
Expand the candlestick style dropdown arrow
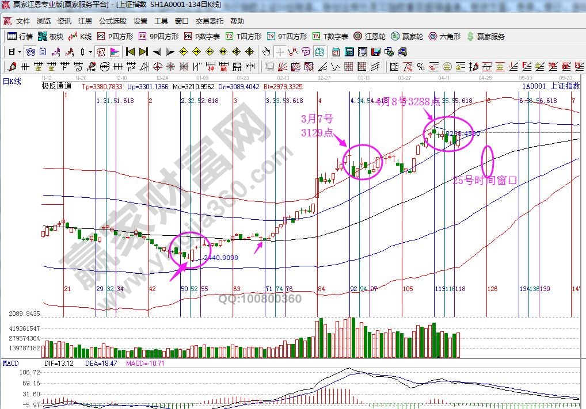[x=91, y=52]
